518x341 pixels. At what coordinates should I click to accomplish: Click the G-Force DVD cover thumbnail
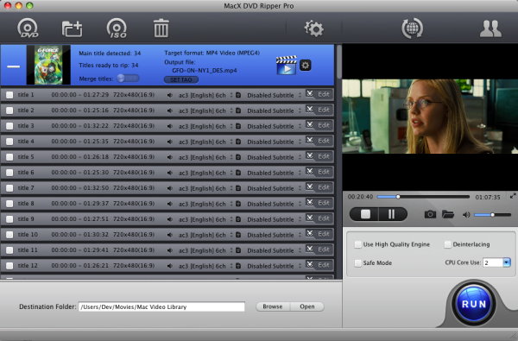48,65
